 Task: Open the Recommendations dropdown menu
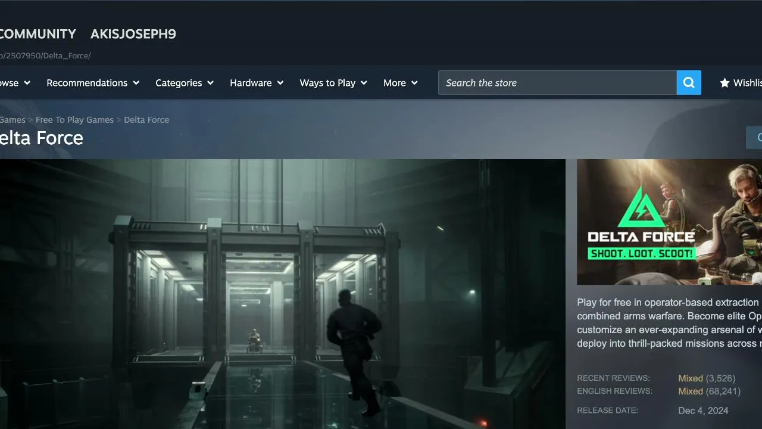pyautogui.click(x=93, y=83)
